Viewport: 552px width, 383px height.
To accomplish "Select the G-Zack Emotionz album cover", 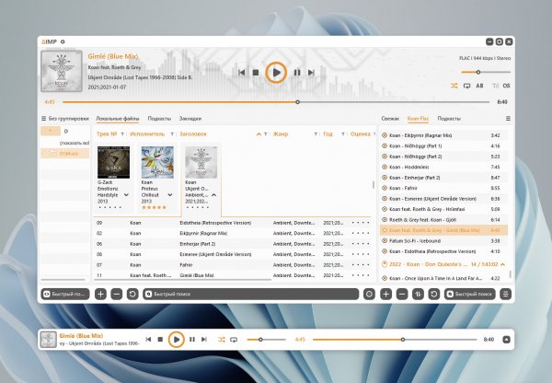I will coord(113,162).
